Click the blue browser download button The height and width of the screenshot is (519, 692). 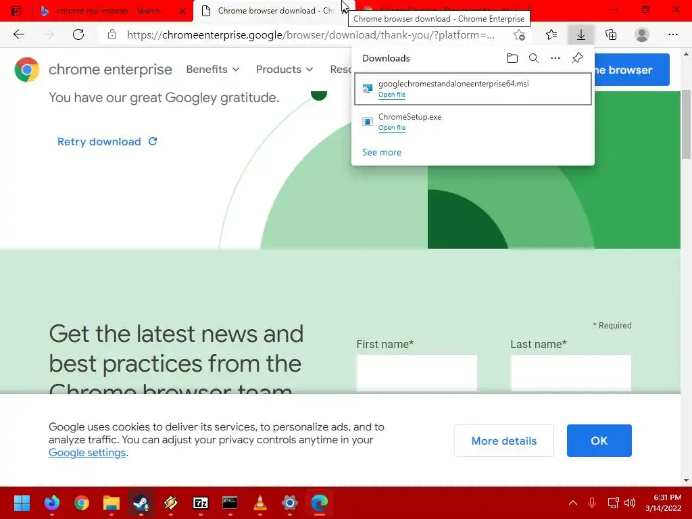point(632,70)
